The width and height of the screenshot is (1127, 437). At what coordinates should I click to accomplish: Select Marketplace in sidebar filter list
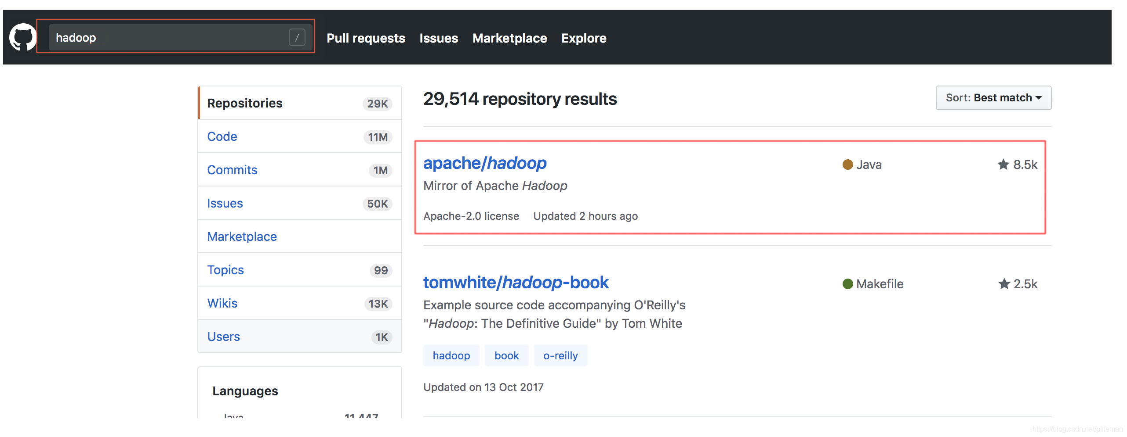coord(300,236)
